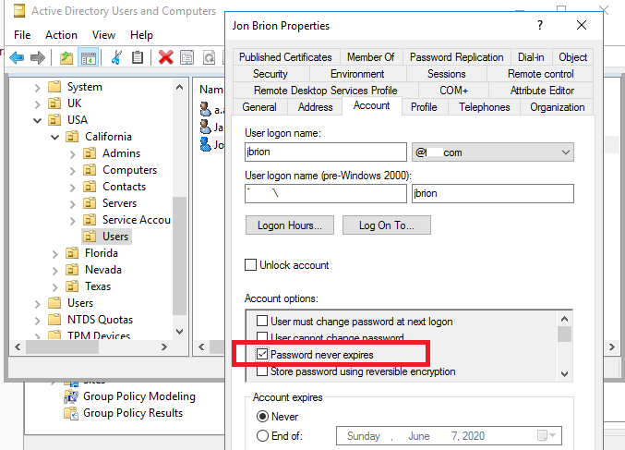Image resolution: width=625 pixels, height=450 pixels.
Task: Expand the UK tree node
Action: [x=38, y=104]
